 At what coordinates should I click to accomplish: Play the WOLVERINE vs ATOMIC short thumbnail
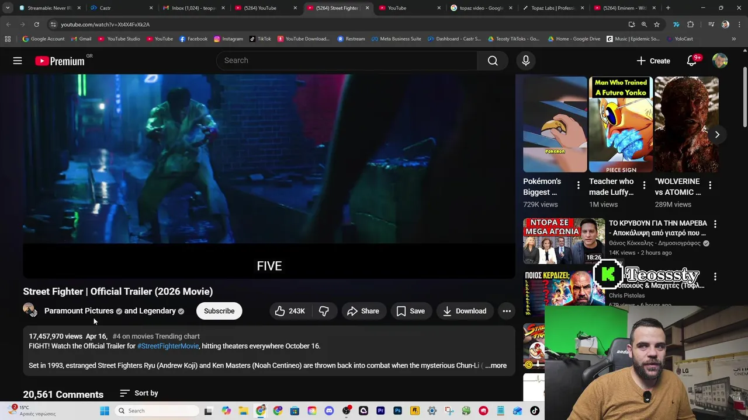pyautogui.click(x=686, y=125)
